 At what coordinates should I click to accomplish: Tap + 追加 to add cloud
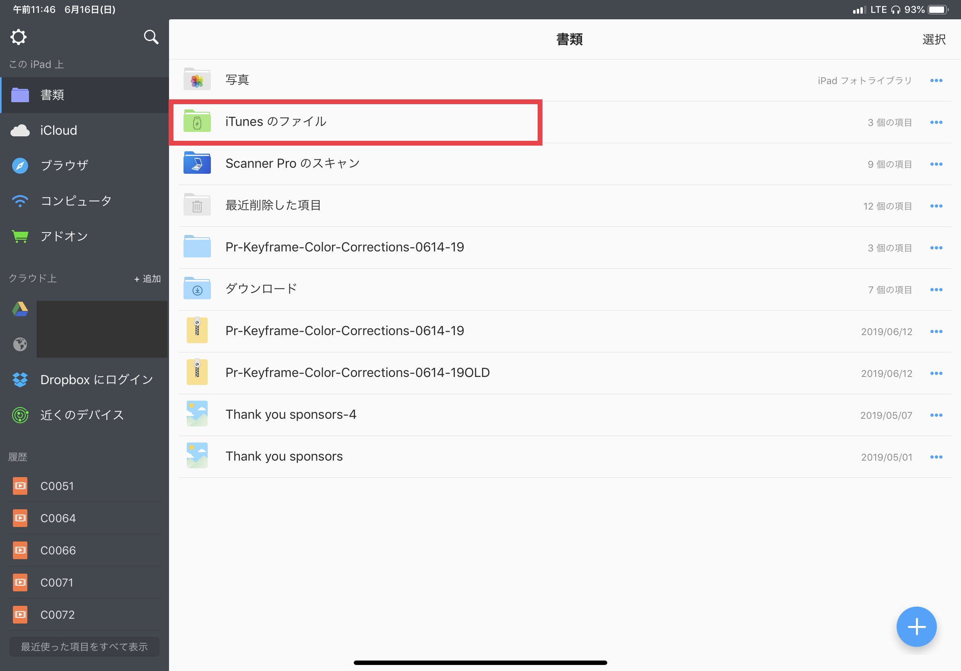click(147, 279)
